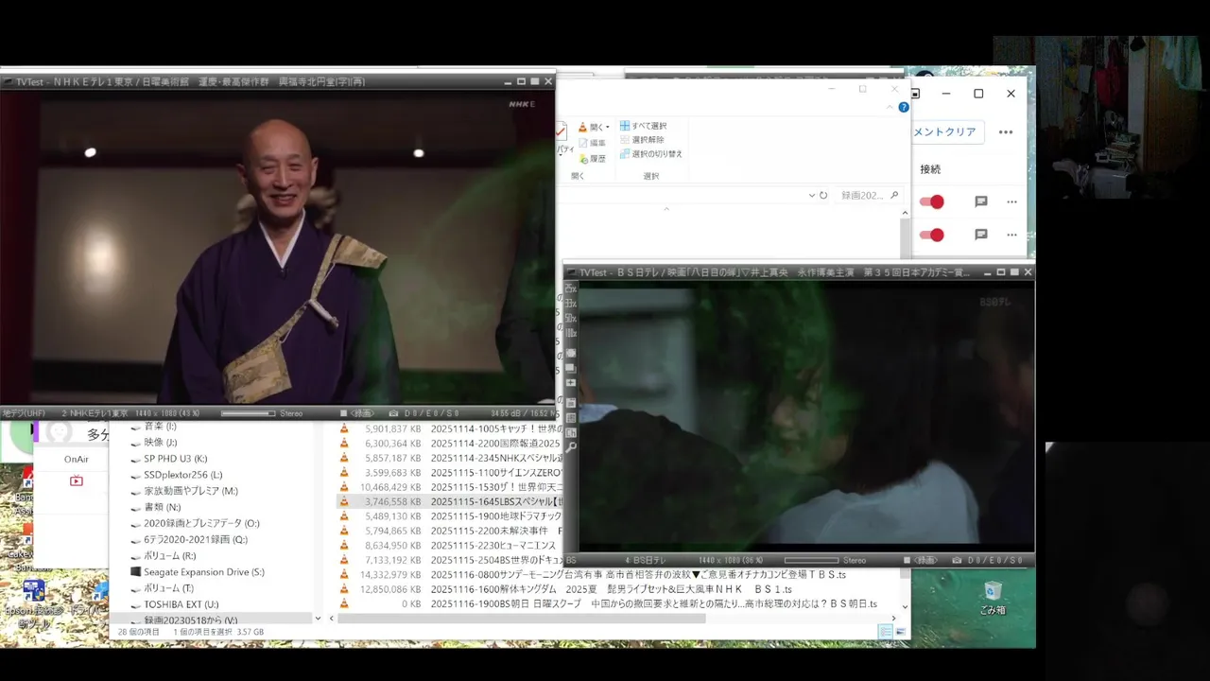This screenshot has height=681, width=1210.
Task: Click Epson desktop shortcut icon
Action: [x=33, y=600]
